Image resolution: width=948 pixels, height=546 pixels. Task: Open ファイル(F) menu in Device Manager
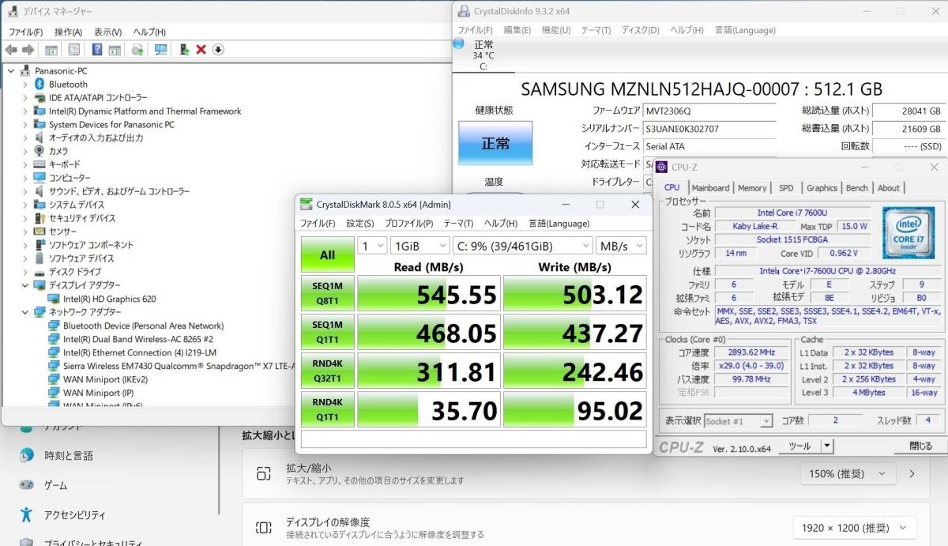click(x=25, y=32)
